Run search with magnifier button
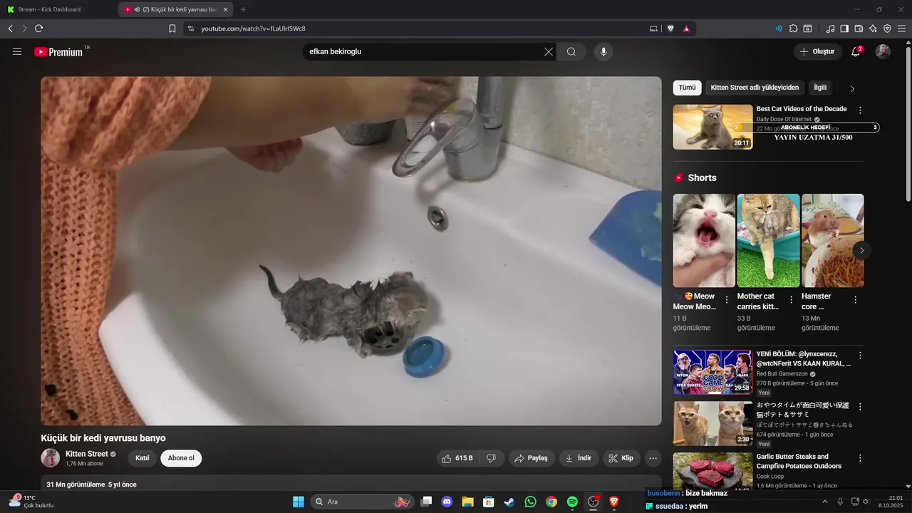Image resolution: width=912 pixels, height=513 pixels. click(x=571, y=52)
